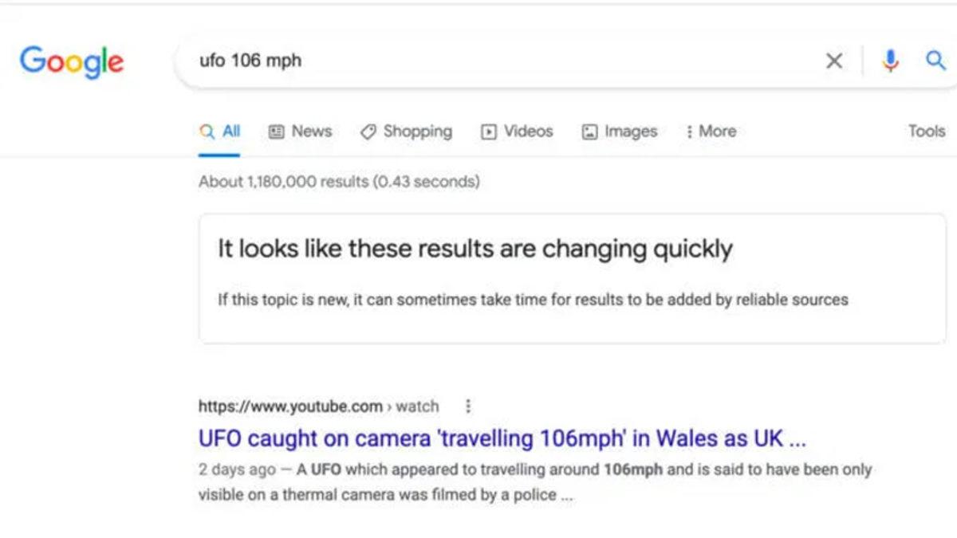Click the price tag icon next to Shopping

(x=368, y=131)
